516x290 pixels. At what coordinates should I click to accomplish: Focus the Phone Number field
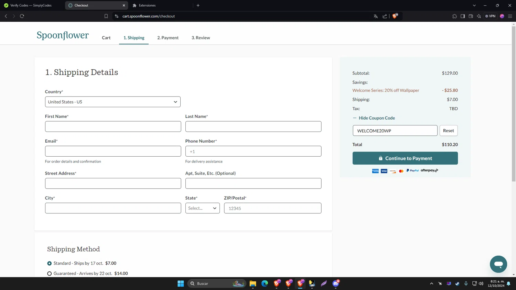[x=253, y=151]
